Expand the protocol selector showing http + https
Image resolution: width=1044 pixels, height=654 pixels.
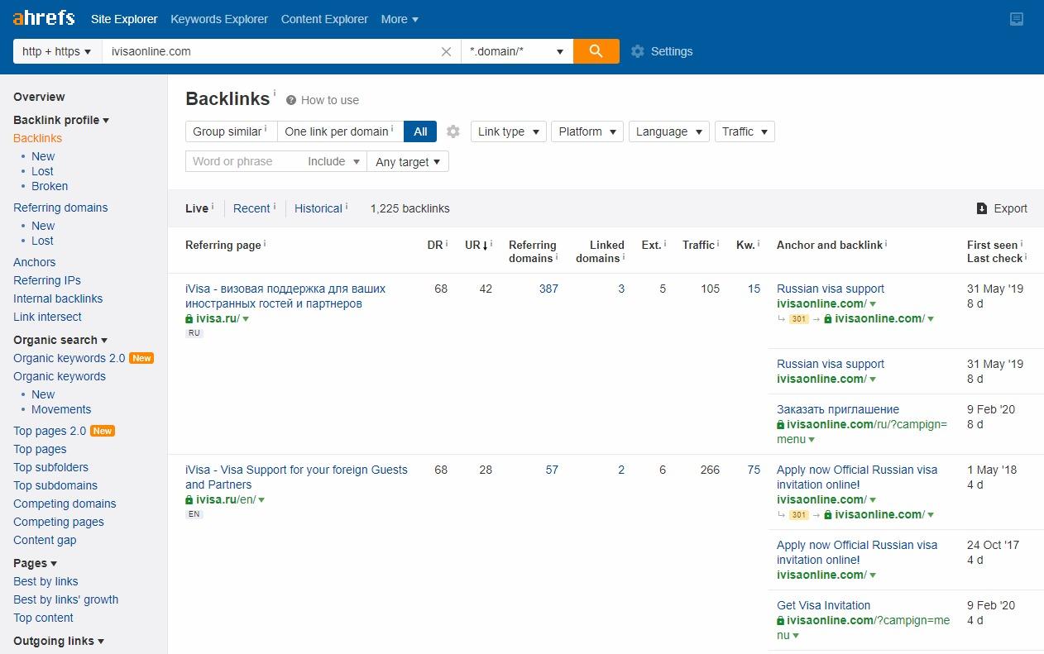(x=56, y=50)
